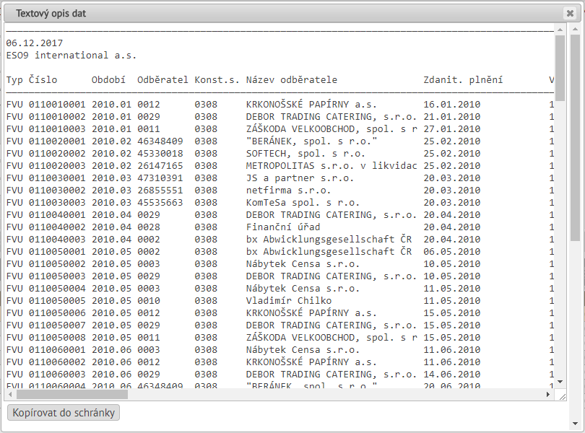Click invoice number 0110050004
The height and width of the screenshot is (433, 585).
click(57, 289)
